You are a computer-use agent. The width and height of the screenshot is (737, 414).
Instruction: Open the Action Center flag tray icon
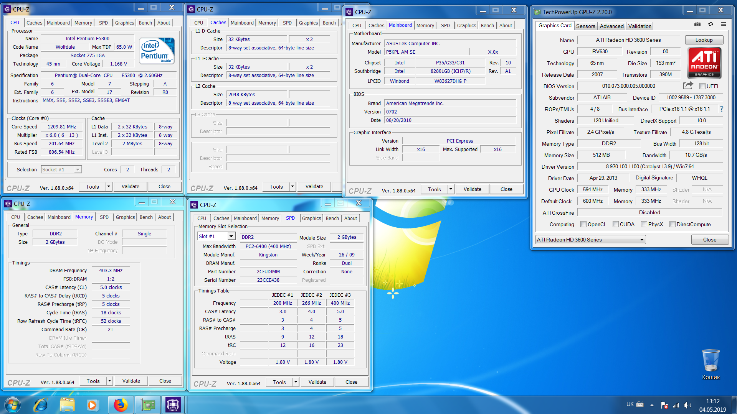(x=664, y=405)
